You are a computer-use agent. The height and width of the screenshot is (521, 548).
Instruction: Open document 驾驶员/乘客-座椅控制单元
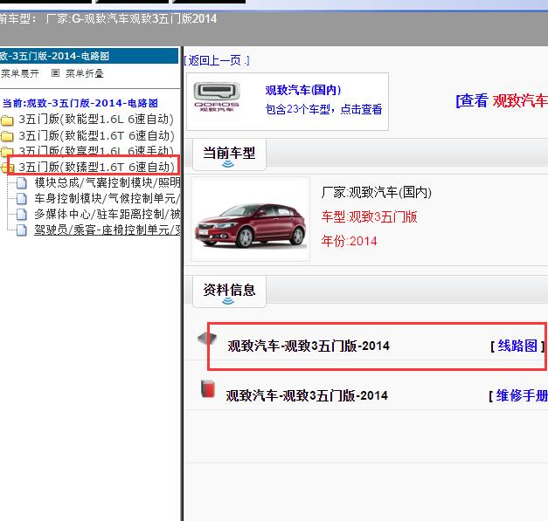click(x=108, y=230)
